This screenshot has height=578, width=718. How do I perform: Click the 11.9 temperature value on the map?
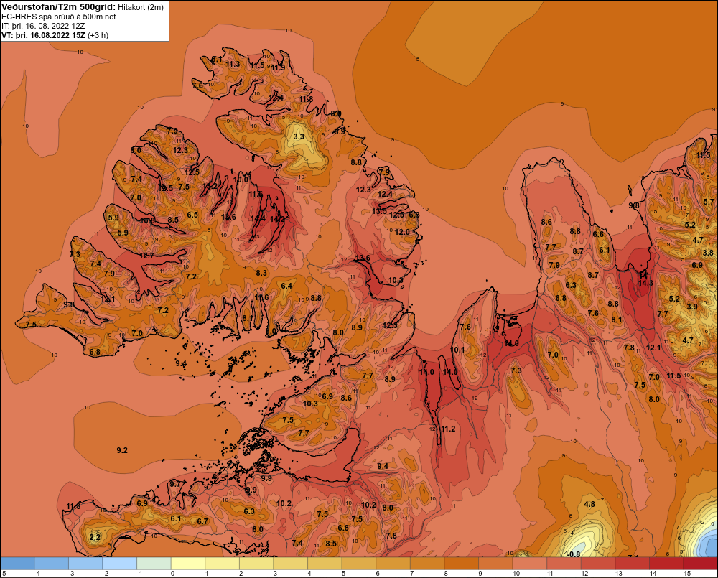tap(278, 67)
